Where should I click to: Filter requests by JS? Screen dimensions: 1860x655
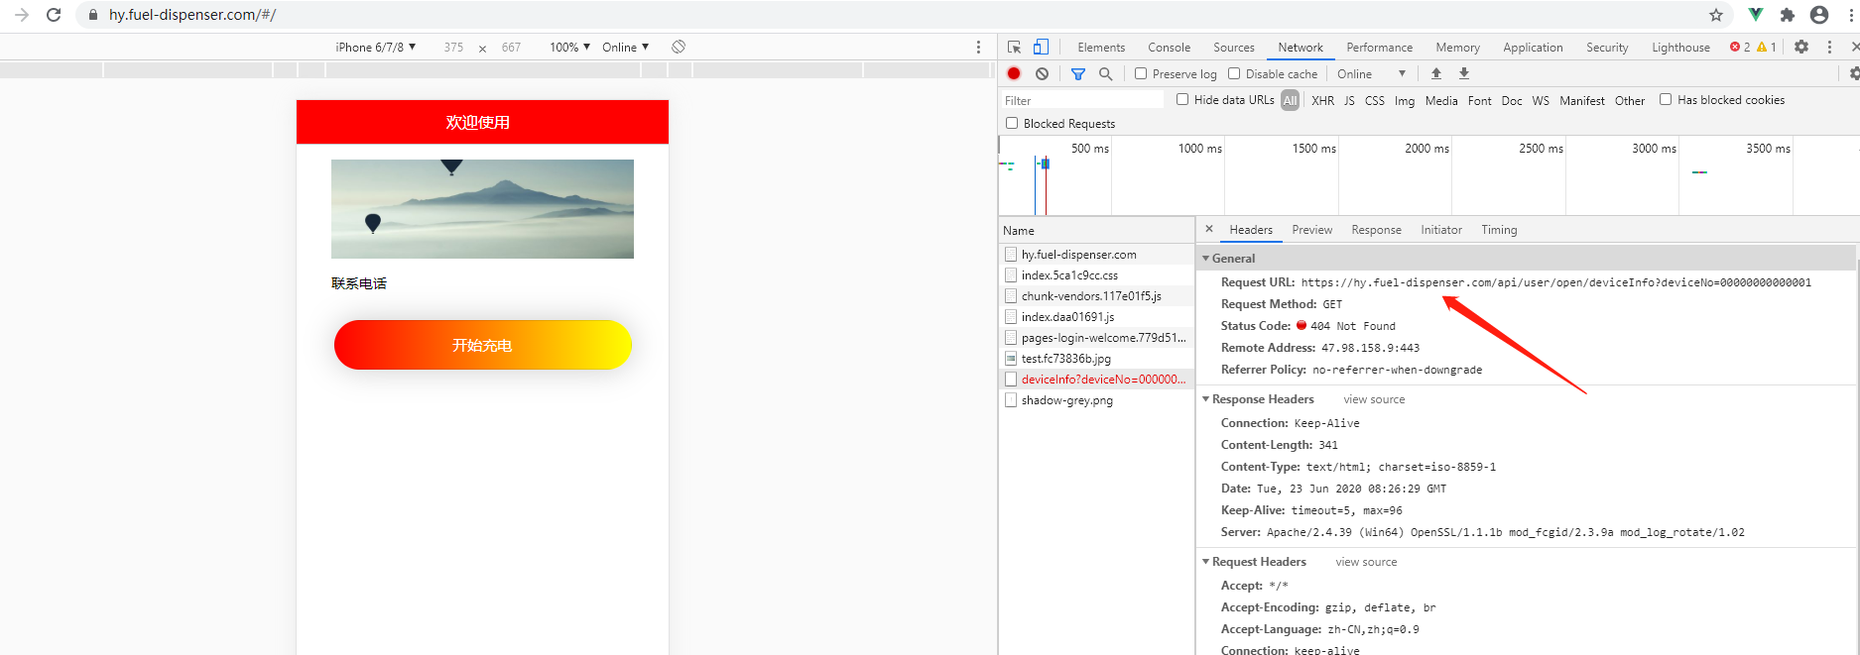1349,100
